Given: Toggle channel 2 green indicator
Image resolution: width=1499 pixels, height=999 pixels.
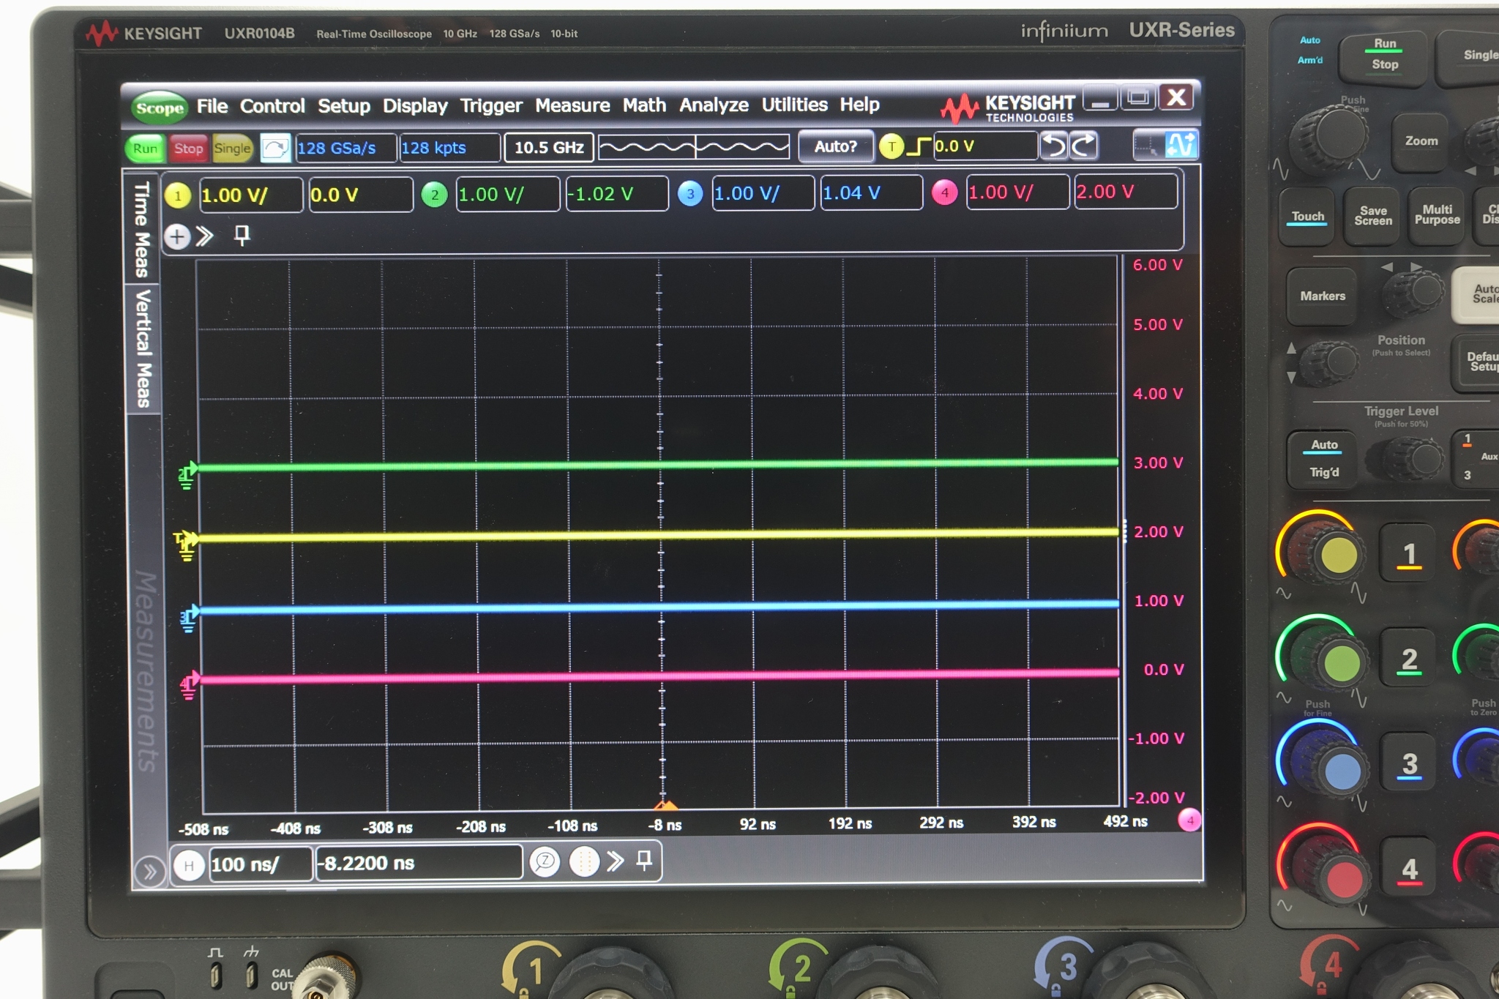Looking at the screenshot, I should (x=434, y=195).
